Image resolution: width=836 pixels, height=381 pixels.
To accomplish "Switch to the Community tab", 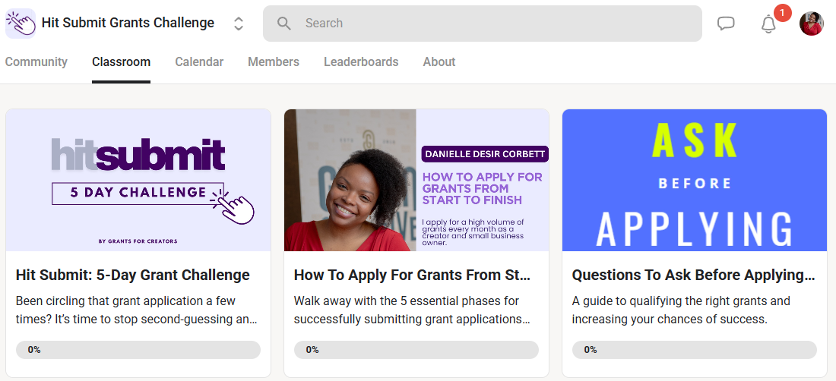I will (x=36, y=61).
